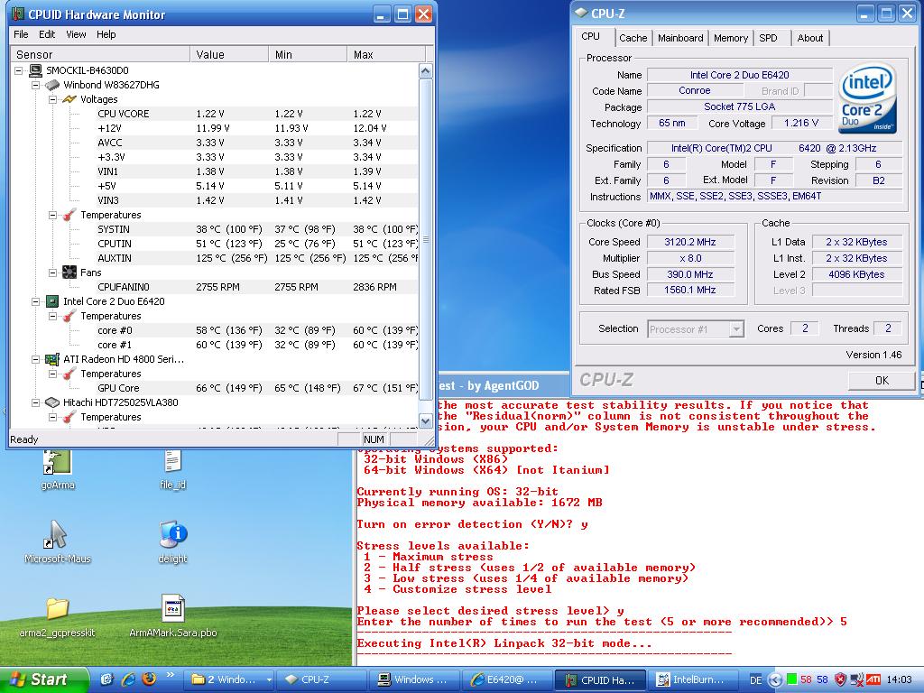
Task: Open the File menu in Hardware Monitor
Action: tap(21, 34)
